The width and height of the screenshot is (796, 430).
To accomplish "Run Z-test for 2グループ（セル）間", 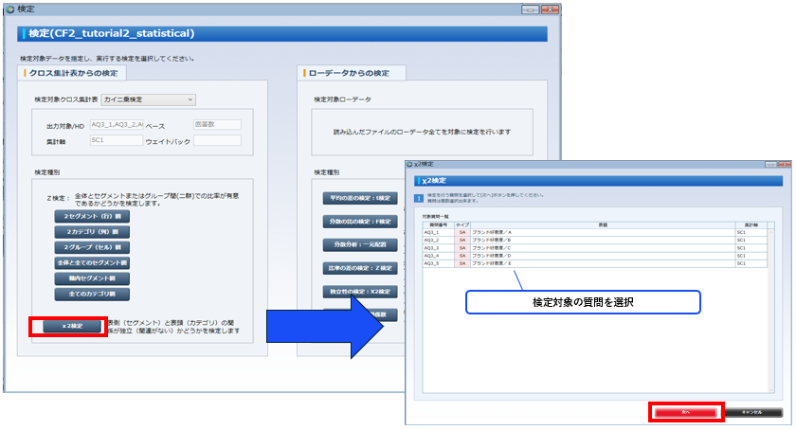I will pos(92,247).
